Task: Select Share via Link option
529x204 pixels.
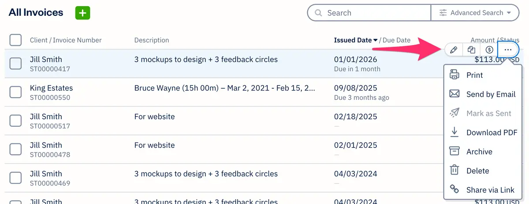Action: pyautogui.click(x=483, y=189)
